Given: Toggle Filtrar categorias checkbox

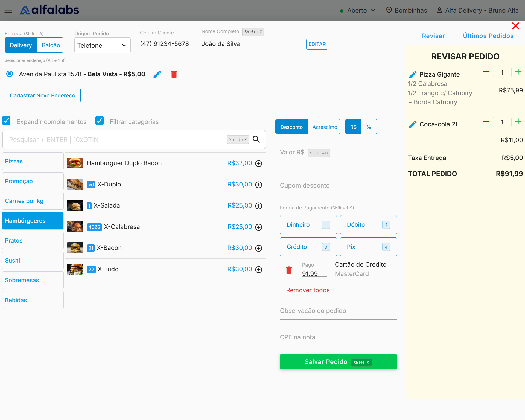Looking at the screenshot, I should coord(100,121).
